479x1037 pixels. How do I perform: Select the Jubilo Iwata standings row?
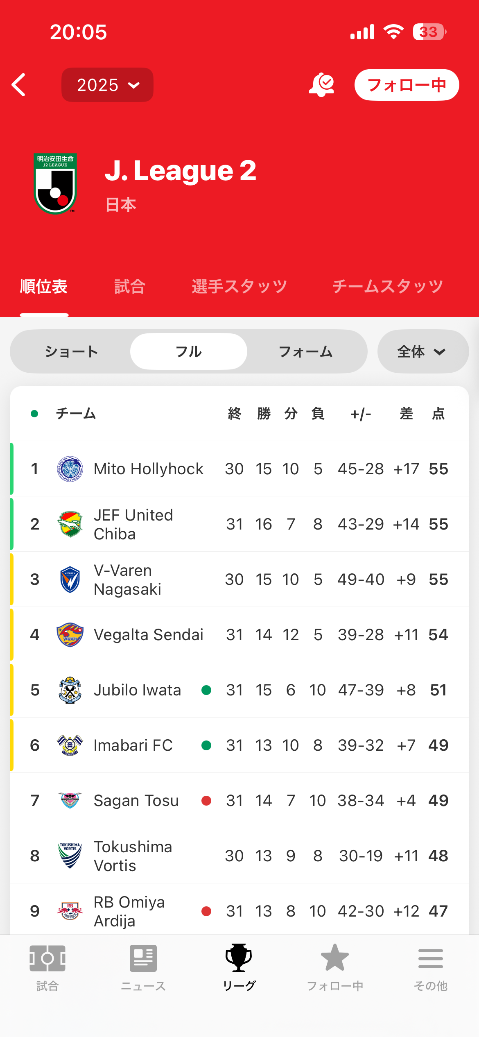point(239,690)
